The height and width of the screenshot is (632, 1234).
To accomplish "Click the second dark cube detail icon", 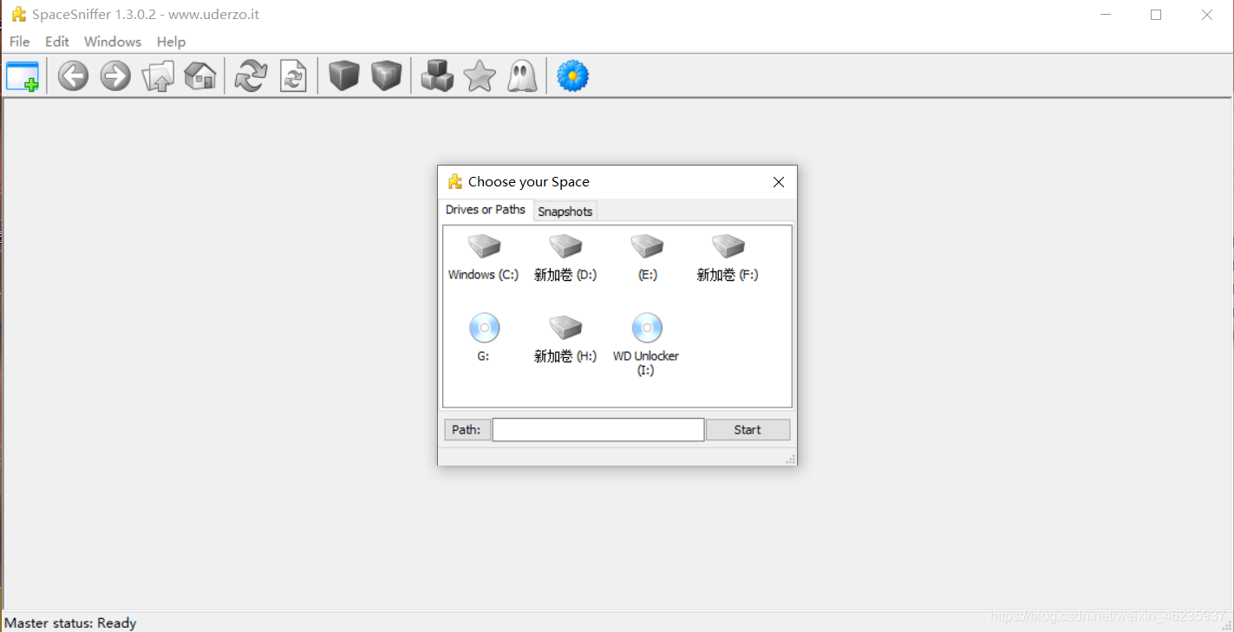I will pyautogui.click(x=387, y=76).
